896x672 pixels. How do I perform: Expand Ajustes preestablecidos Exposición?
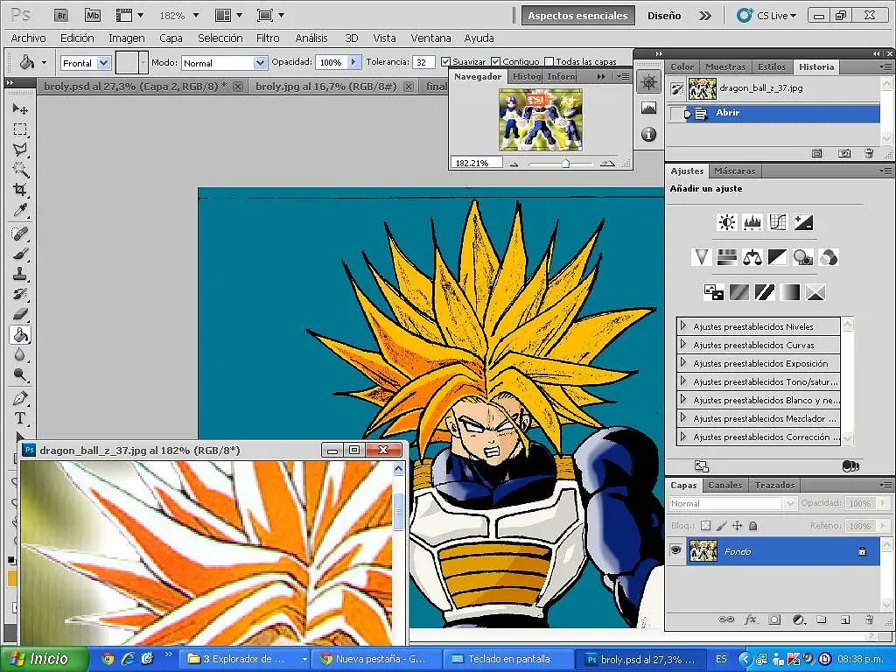(682, 363)
